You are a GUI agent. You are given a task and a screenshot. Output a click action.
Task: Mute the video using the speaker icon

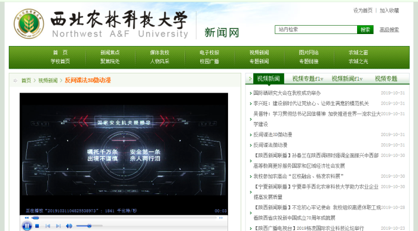pos(69,226)
